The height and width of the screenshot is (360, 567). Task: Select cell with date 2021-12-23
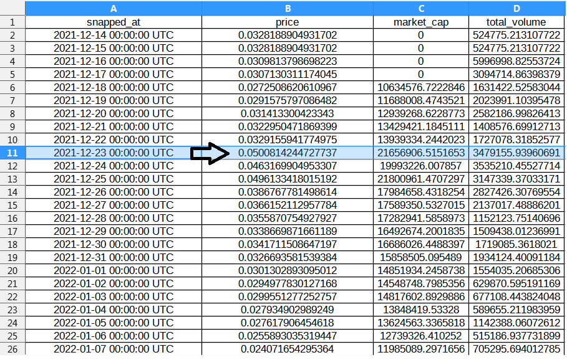tap(114, 153)
